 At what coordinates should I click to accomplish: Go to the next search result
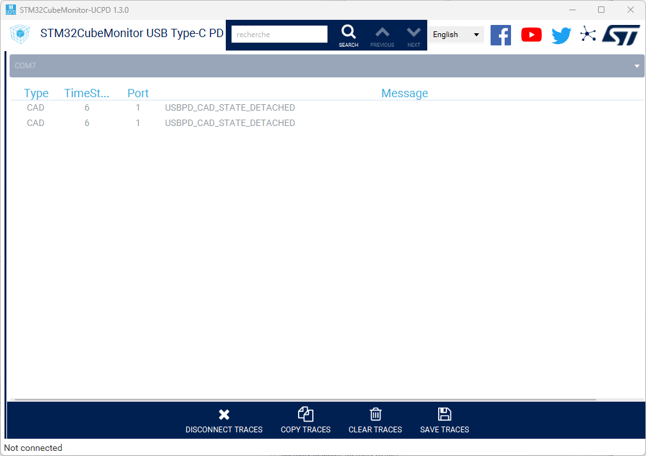413,31
